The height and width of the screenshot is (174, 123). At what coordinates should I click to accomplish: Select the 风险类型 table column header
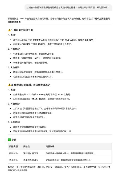click(14, 146)
